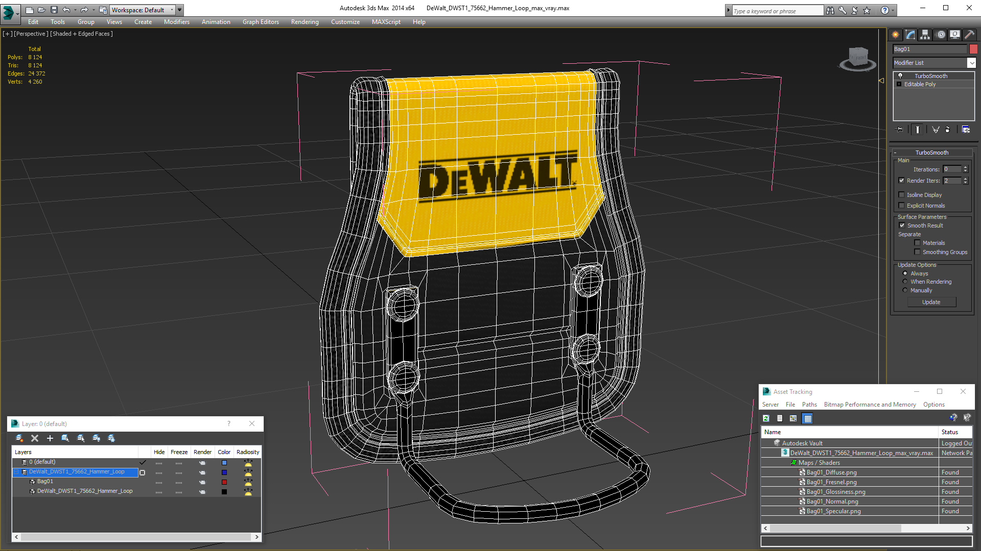This screenshot has height=551, width=981.
Task: Open the Utilities hammer tab
Action: (969, 35)
